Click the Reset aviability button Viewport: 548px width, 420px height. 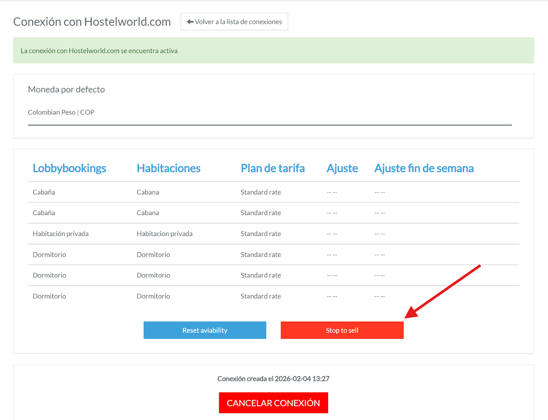(204, 330)
